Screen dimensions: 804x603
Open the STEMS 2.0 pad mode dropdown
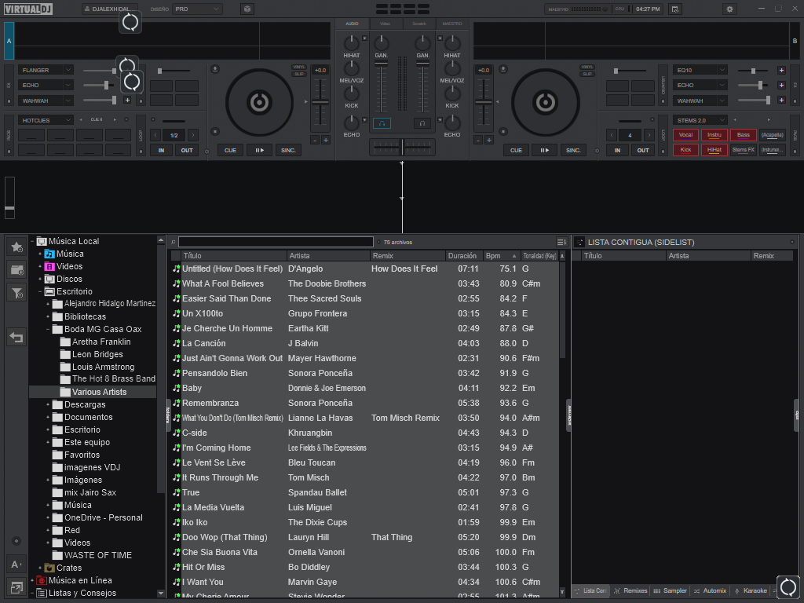700,120
